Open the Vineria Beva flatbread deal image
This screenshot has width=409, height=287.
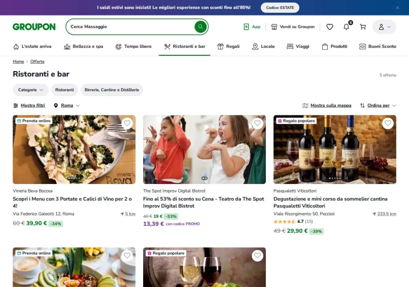tap(74, 150)
